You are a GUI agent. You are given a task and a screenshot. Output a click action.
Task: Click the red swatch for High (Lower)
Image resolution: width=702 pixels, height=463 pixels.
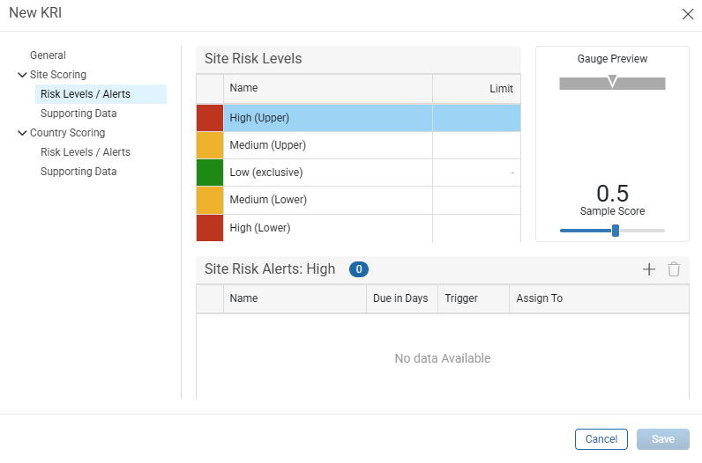point(210,228)
